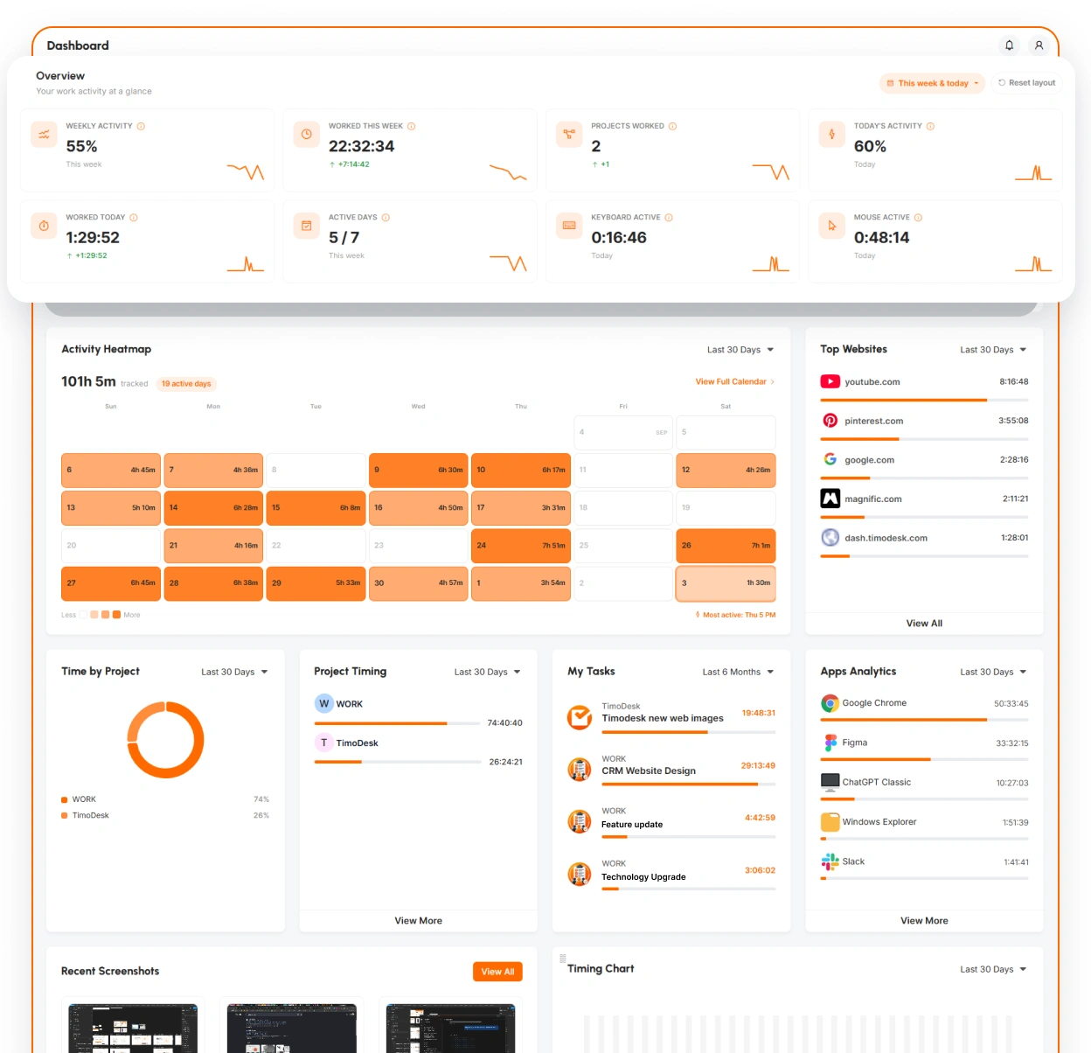Click the Keyboard Active info icon
This screenshot has height=1053, width=1091.
669,217
